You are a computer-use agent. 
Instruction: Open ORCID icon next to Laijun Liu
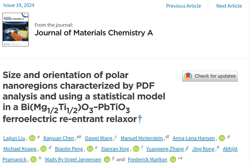coord(32,138)
